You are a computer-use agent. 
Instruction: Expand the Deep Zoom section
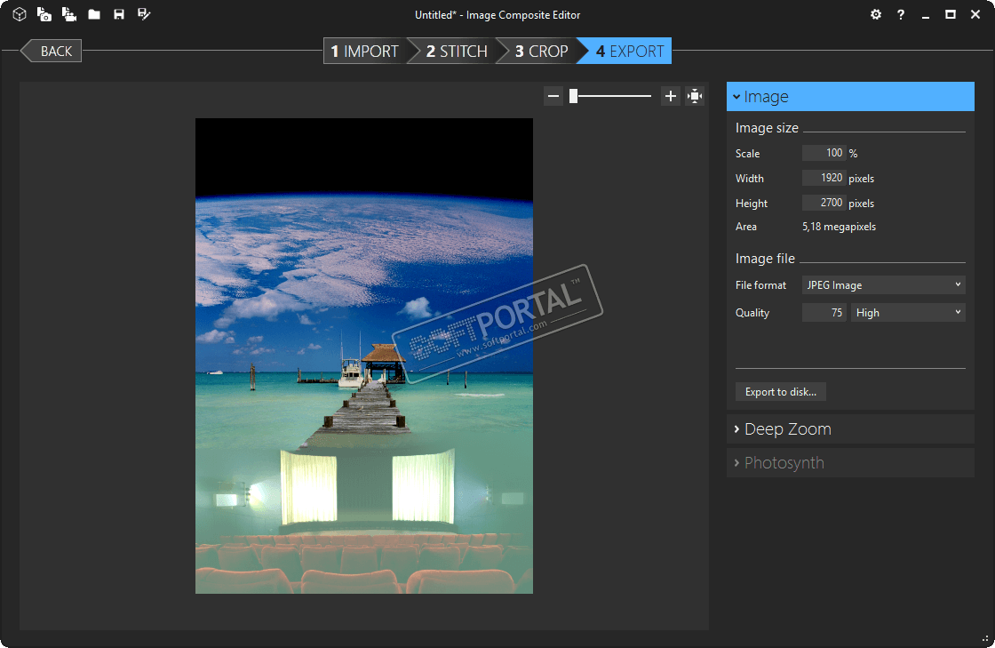[x=850, y=429]
